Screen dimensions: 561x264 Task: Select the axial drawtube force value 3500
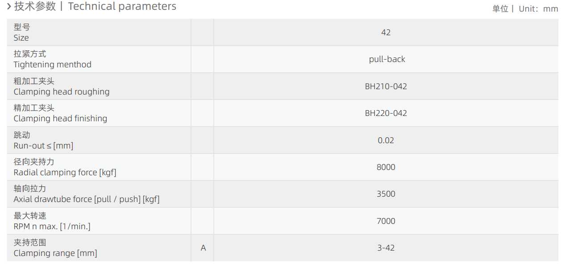386,194
